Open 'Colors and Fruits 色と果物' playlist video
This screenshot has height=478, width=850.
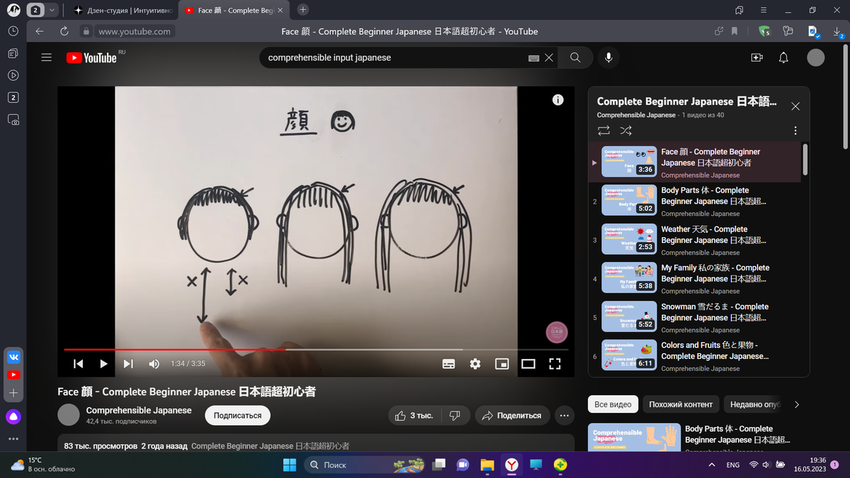[x=695, y=355]
